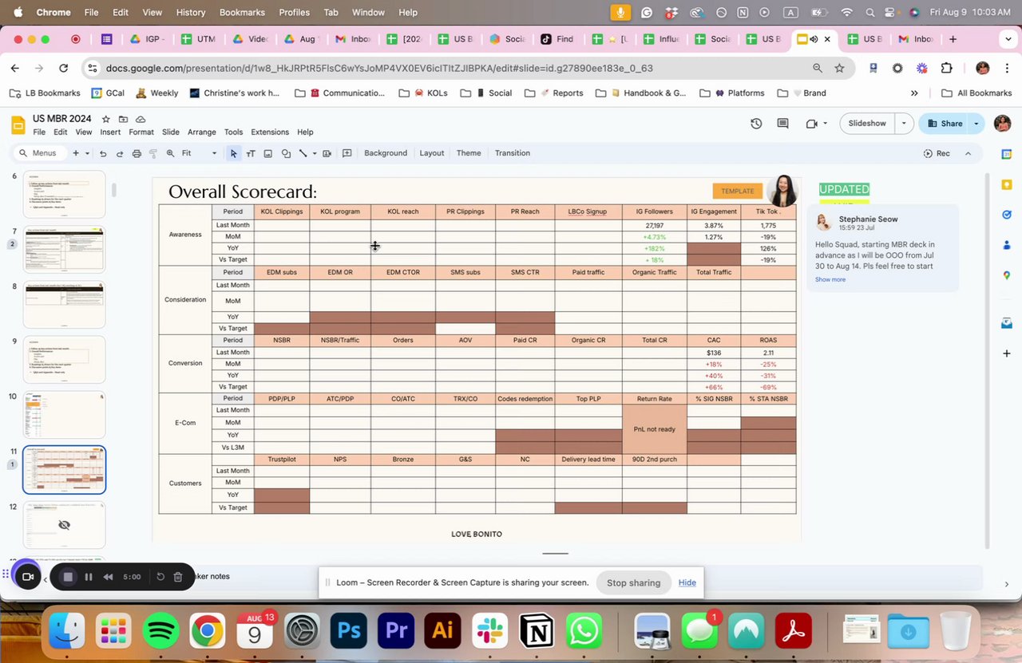
Task: Click the cloud document status icon
Action: [141, 119]
